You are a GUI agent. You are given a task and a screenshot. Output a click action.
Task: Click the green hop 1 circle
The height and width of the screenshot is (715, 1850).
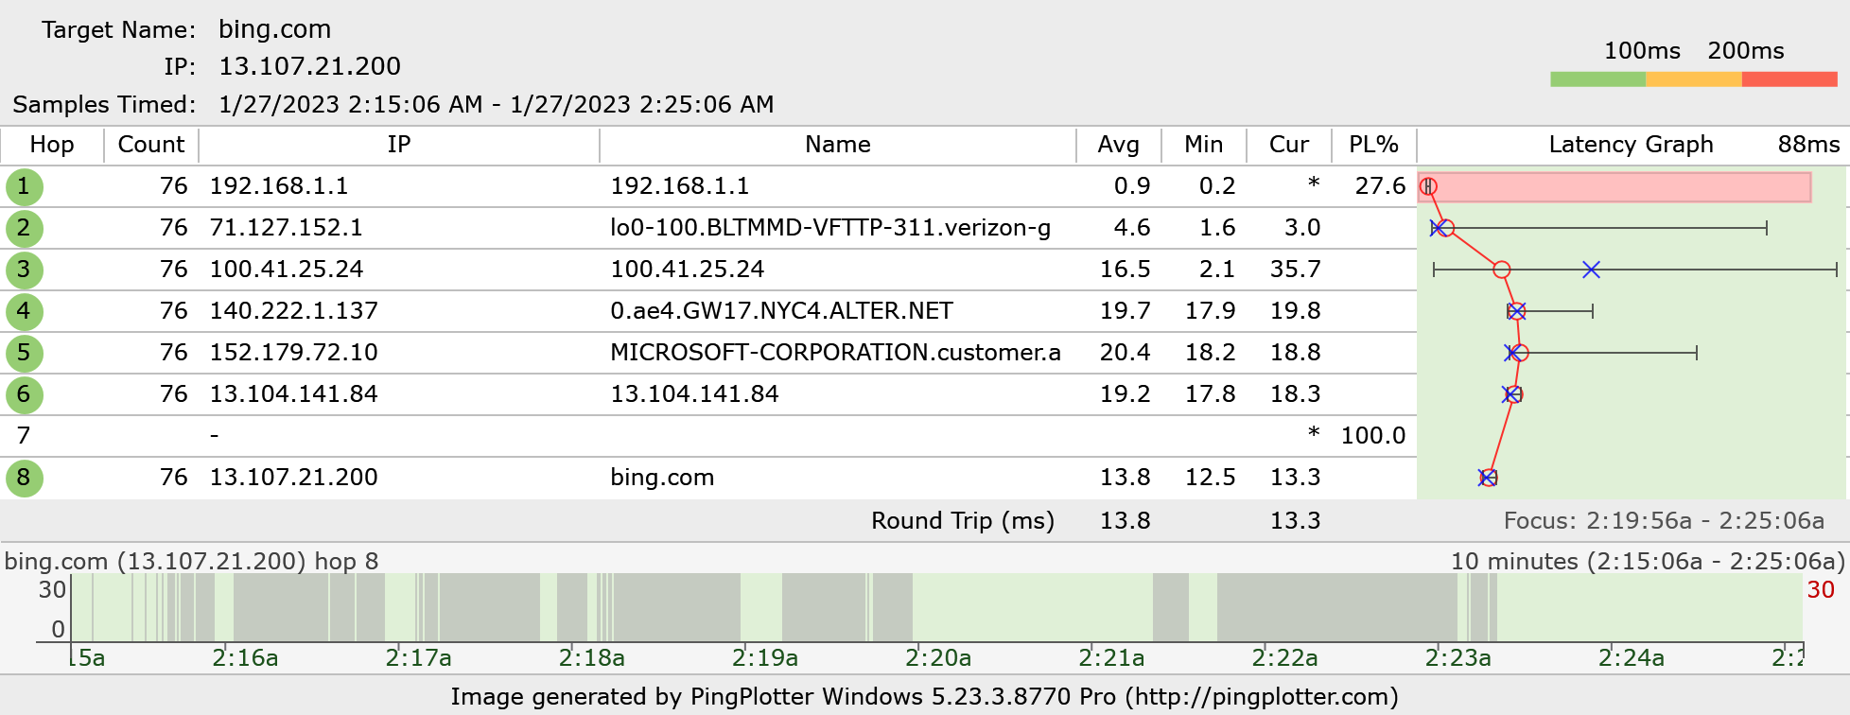click(x=24, y=186)
